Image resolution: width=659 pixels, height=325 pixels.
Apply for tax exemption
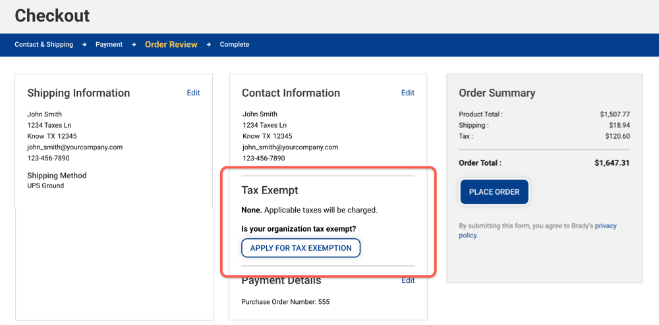tap(301, 248)
